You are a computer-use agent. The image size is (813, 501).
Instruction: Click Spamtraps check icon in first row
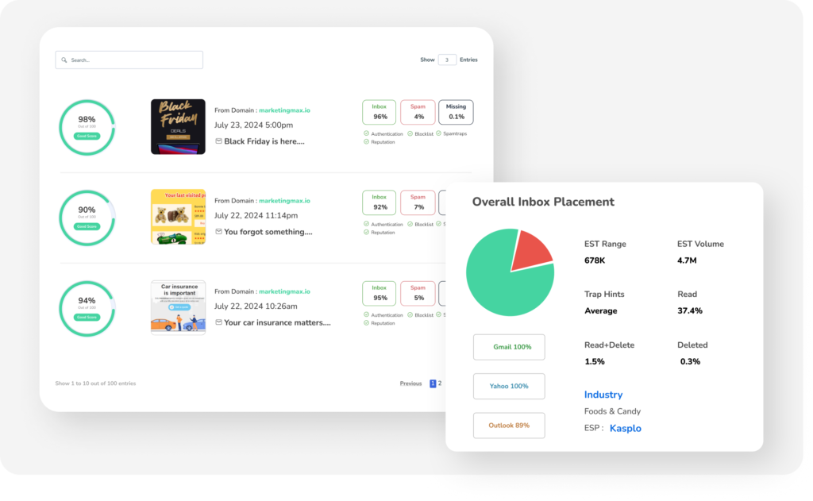439,133
